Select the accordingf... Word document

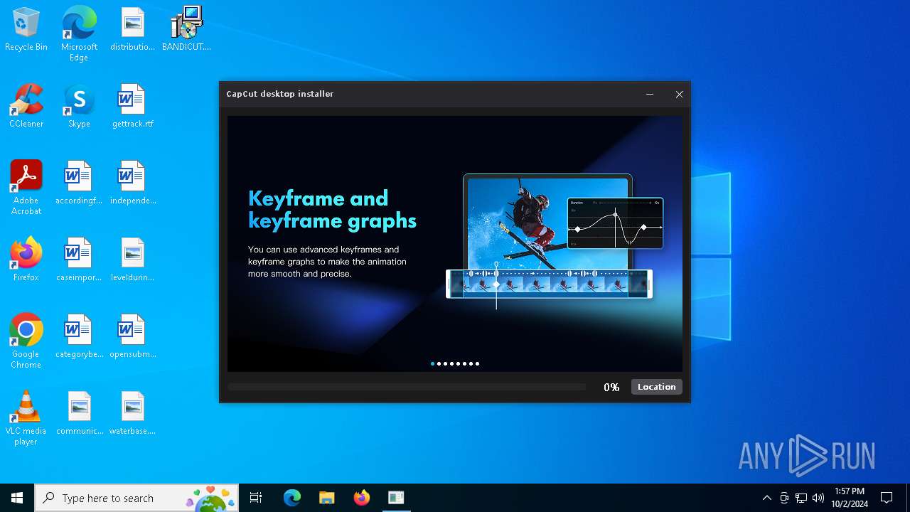79,183
